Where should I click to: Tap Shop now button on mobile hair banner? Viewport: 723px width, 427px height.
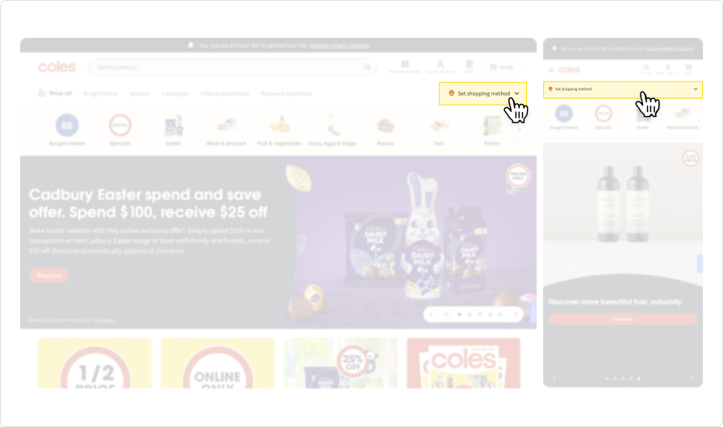(x=622, y=319)
